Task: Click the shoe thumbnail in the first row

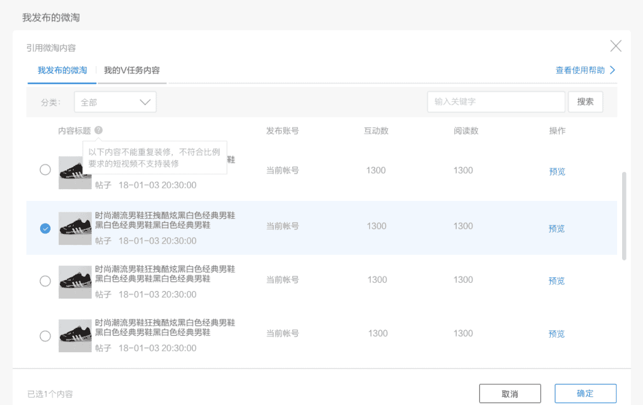Action: point(75,173)
